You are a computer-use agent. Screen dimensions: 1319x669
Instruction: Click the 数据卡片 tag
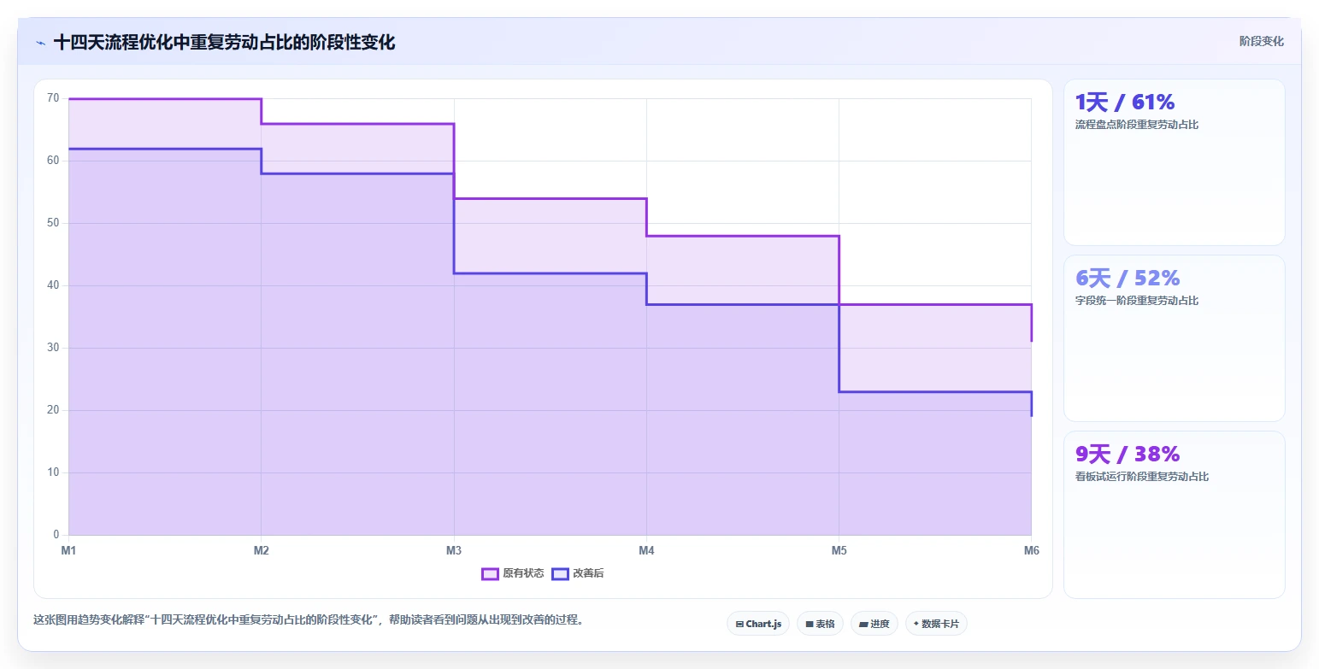(x=936, y=624)
